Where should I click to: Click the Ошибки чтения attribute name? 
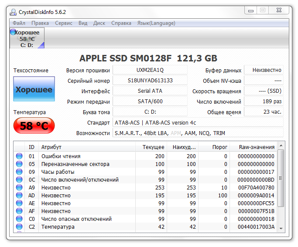click(x=61, y=156)
